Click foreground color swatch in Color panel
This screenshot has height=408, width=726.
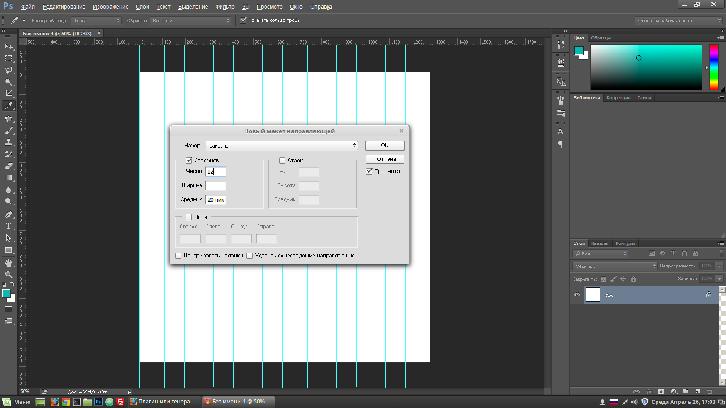click(579, 51)
